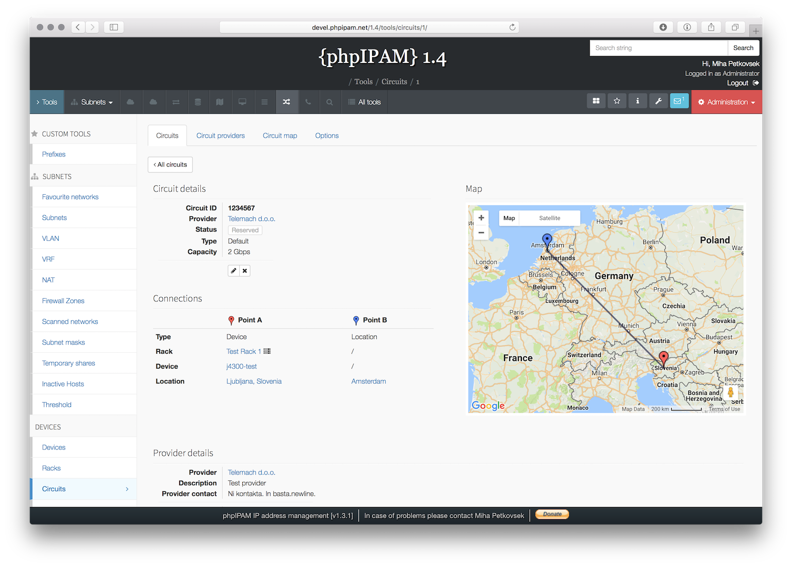The image size is (792, 567).
Task: Switch to the Circuit providers tab
Action: [x=220, y=135]
